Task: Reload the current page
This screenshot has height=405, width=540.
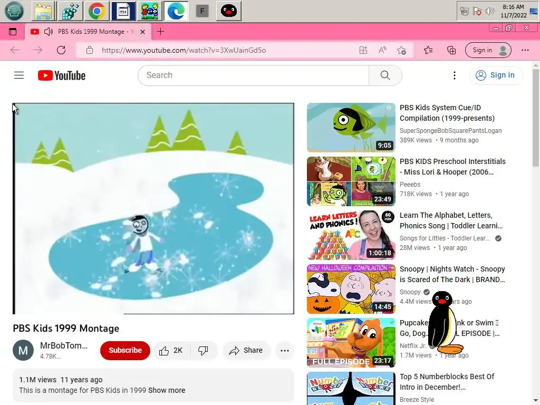Action: 61,50
